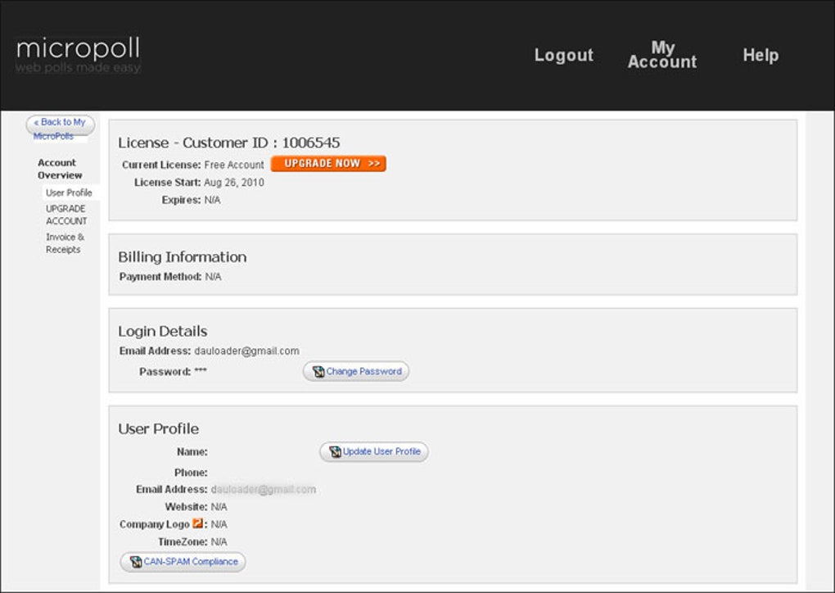Click the User Profile section heading
This screenshot has height=593, width=835.
158,429
